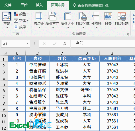
Task: Select the cell 电控操作
Action: tap(38, 77)
